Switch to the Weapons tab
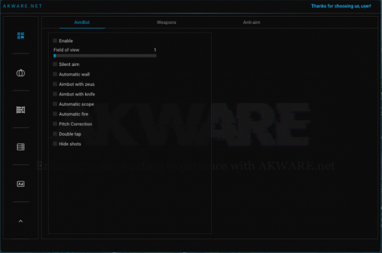382x253 pixels. (166, 22)
